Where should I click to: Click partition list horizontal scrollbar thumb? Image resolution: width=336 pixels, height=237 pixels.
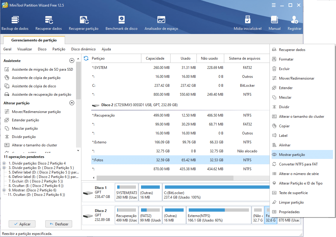point(165,178)
